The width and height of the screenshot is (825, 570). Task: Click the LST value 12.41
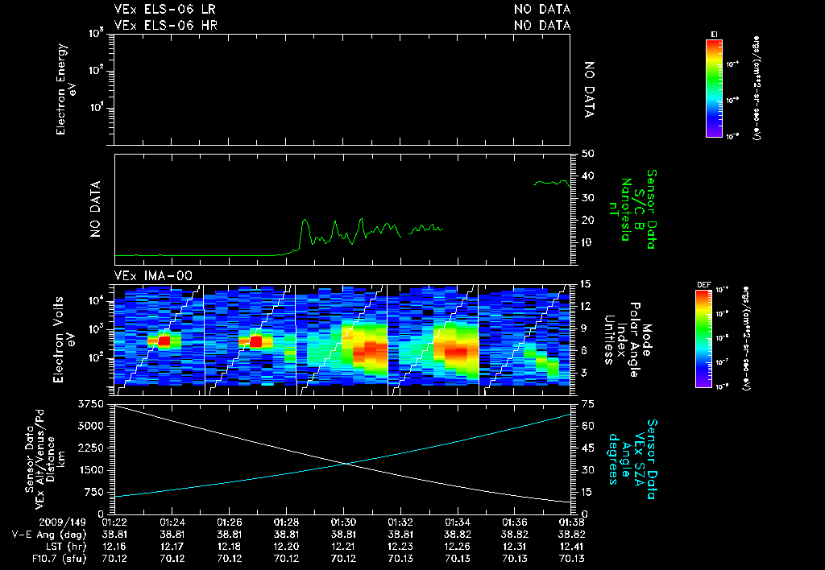pyautogui.click(x=571, y=547)
